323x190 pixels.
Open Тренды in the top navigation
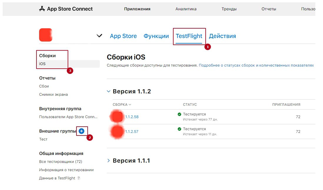(x=229, y=9)
